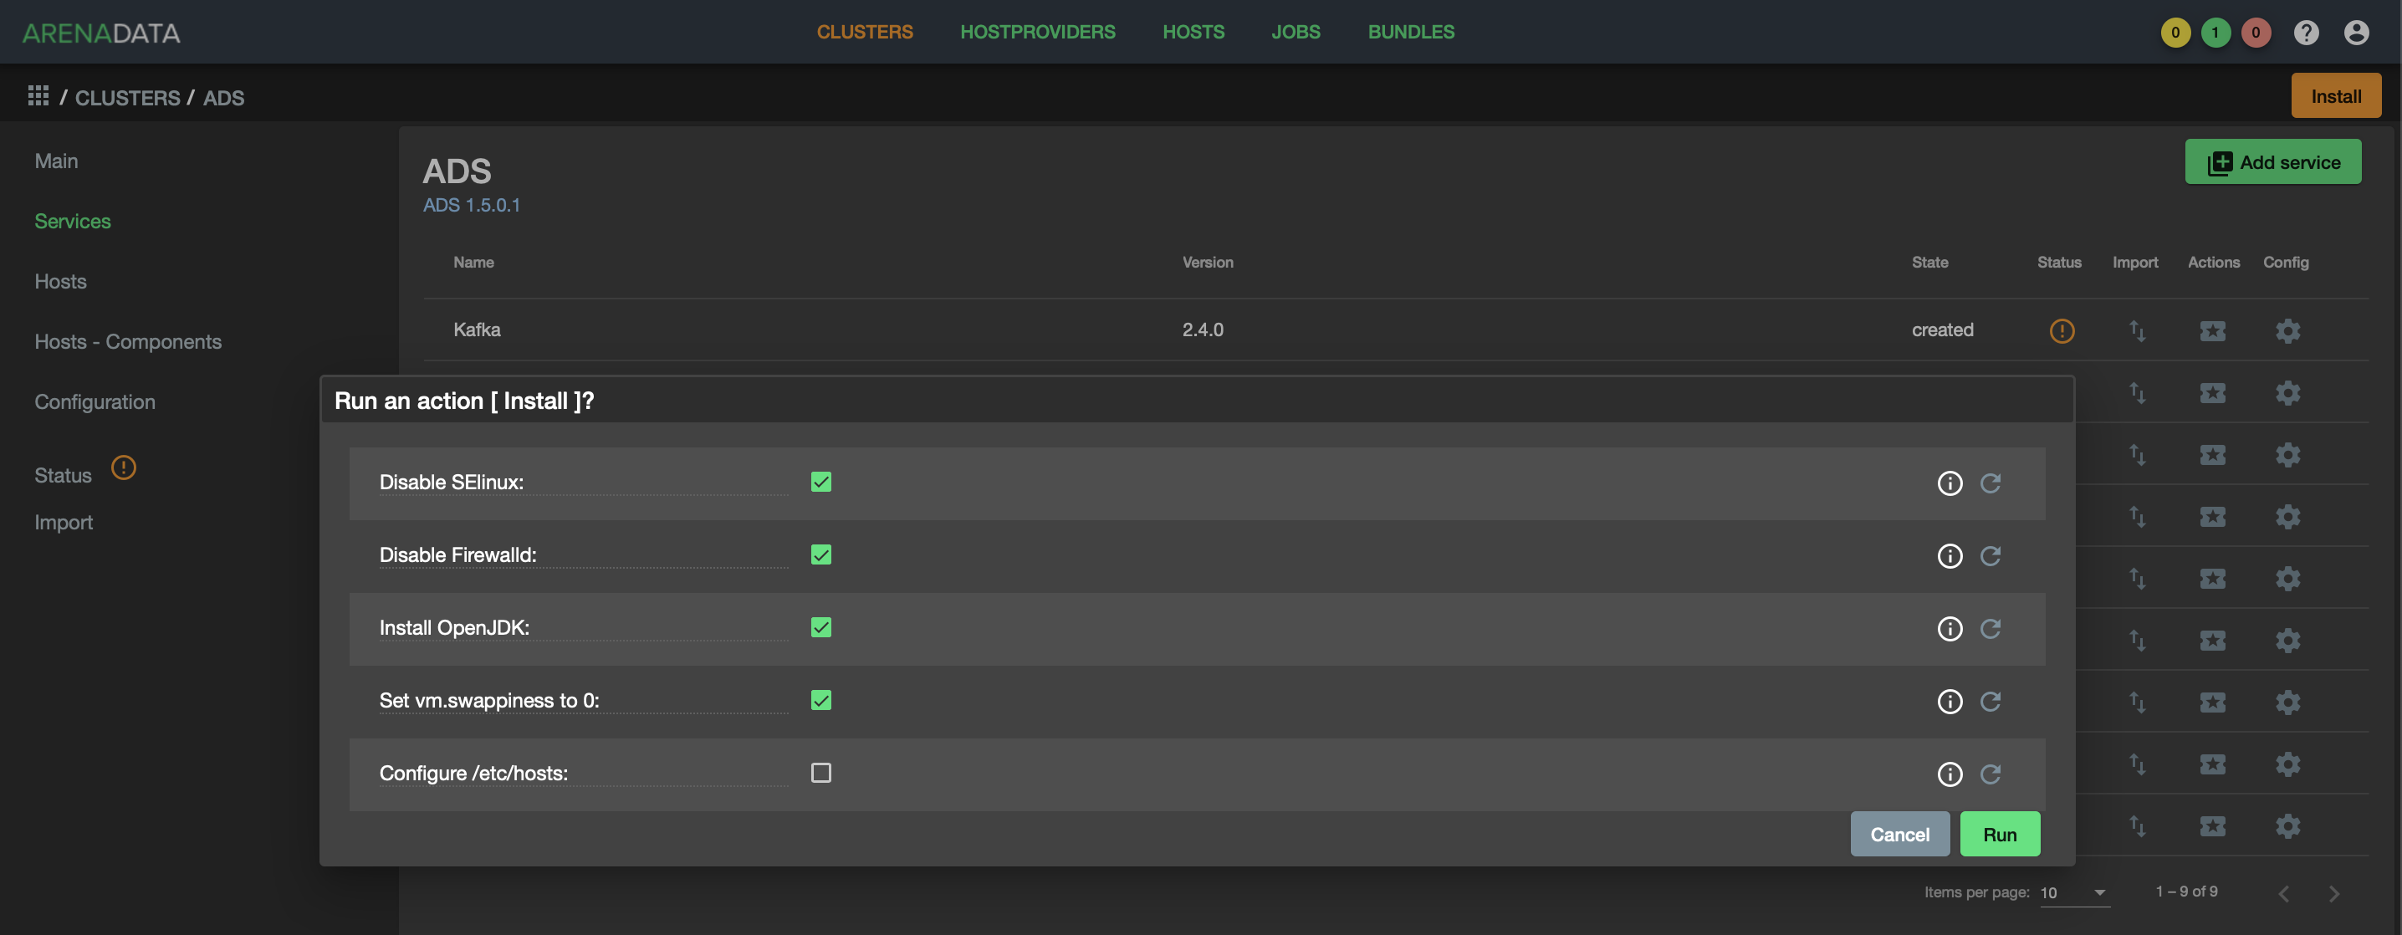Select Hosts in the sidebar

(x=60, y=282)
